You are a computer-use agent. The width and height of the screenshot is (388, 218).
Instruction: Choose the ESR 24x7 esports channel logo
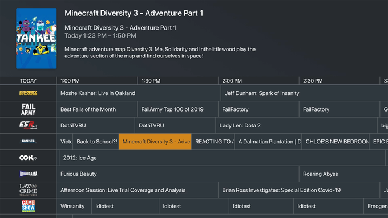pyautogui.click(x=28, y=125)
